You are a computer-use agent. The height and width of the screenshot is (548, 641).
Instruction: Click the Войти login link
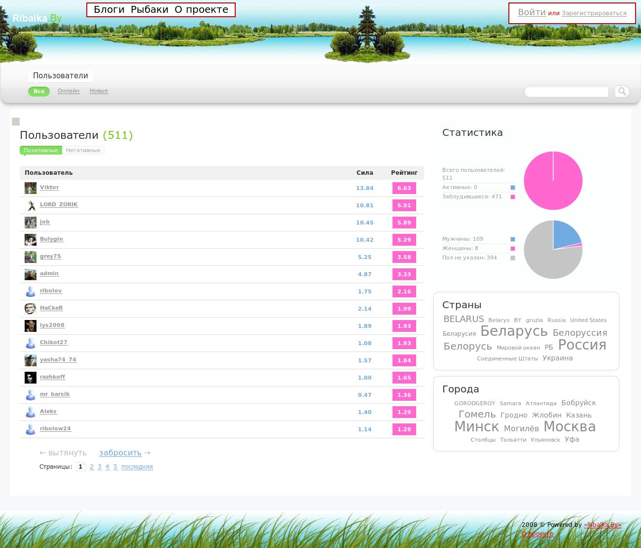click(532, 12)
